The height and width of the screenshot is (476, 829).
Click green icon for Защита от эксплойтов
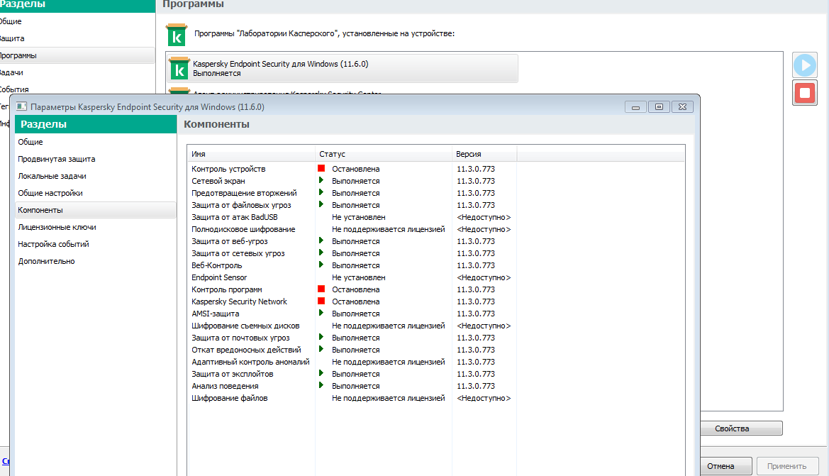321,373
